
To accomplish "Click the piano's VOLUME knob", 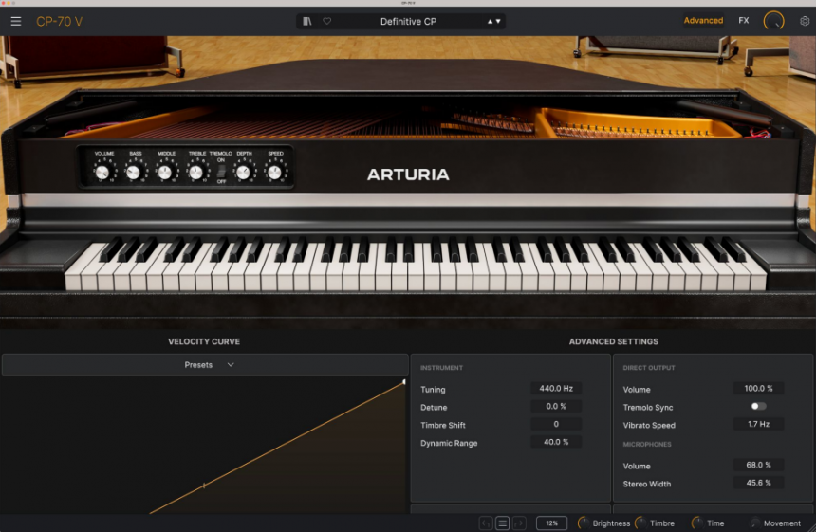I will (102, 173).
